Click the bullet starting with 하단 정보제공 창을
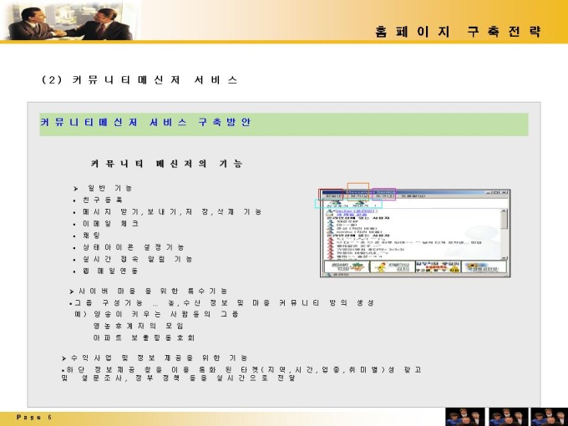This screenshot has height=426, width=568. pos(241,369)
